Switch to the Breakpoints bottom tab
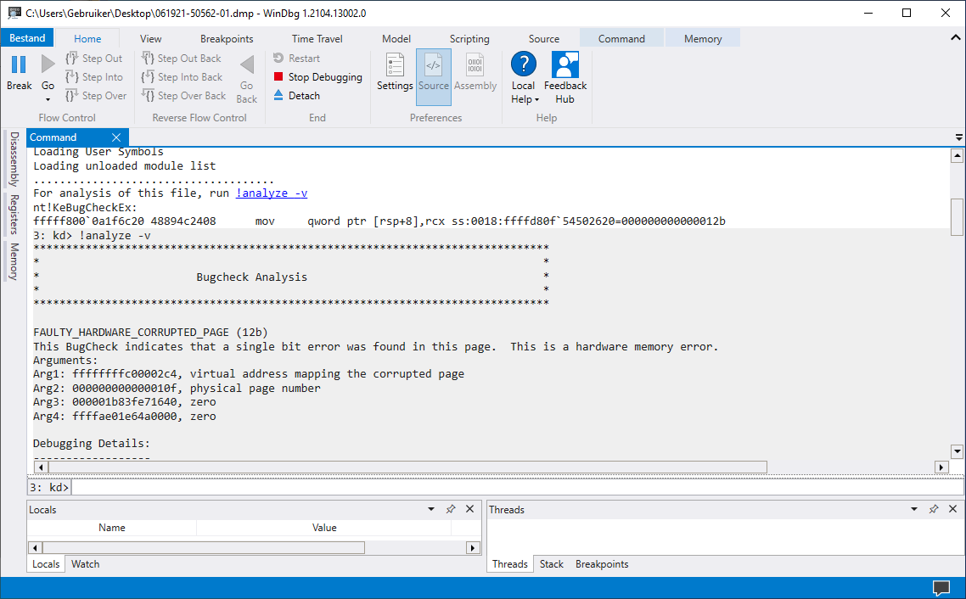 pos(602,564)
